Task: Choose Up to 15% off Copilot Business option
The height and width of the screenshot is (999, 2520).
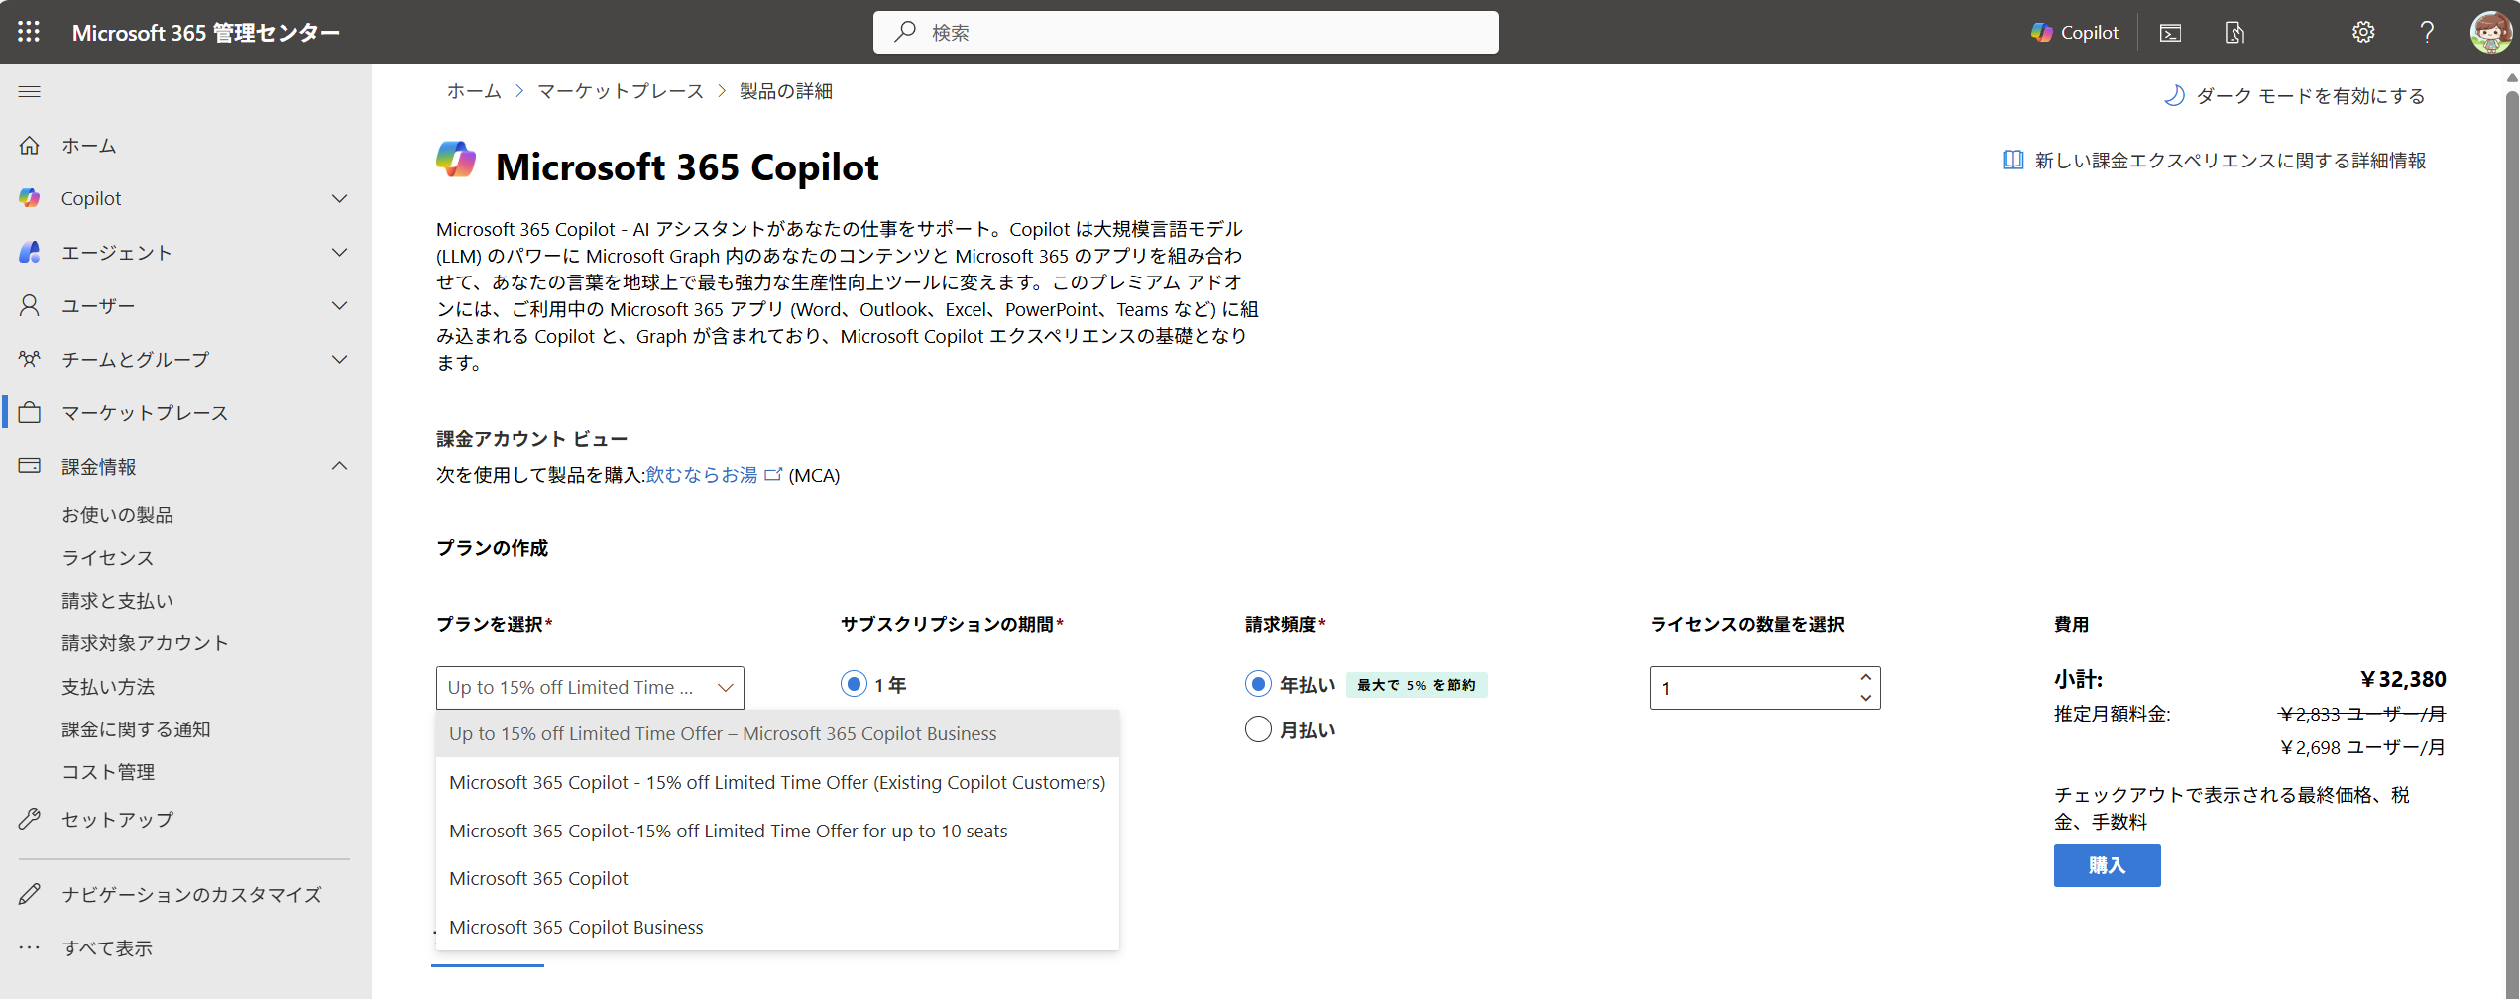Action: click(777, 733)
